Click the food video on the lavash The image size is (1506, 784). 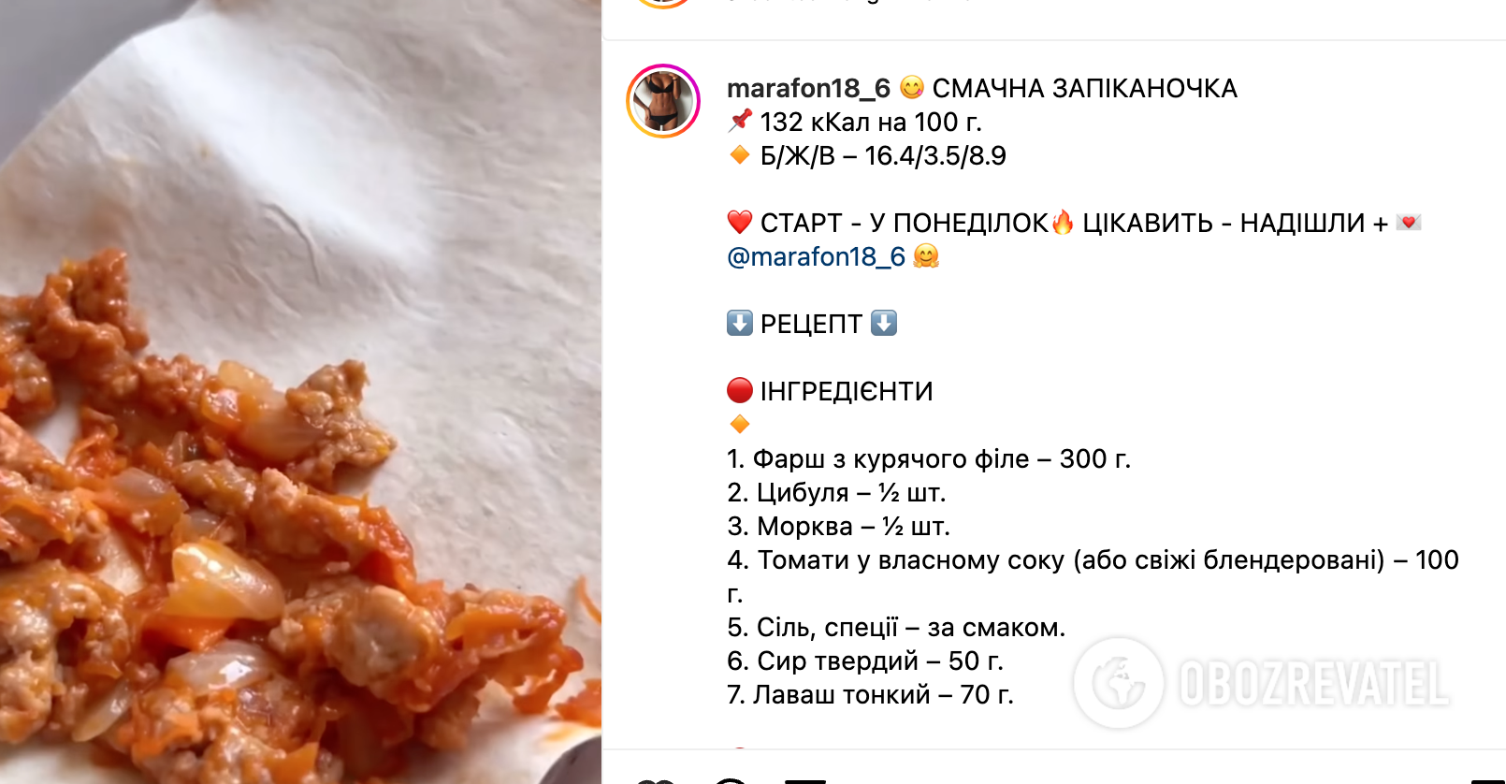pyautogui.click(x=300, y=392)
